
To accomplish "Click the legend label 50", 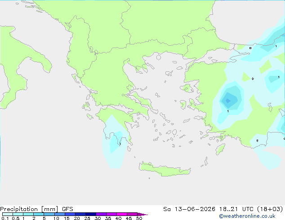I will tap(139, 218).
